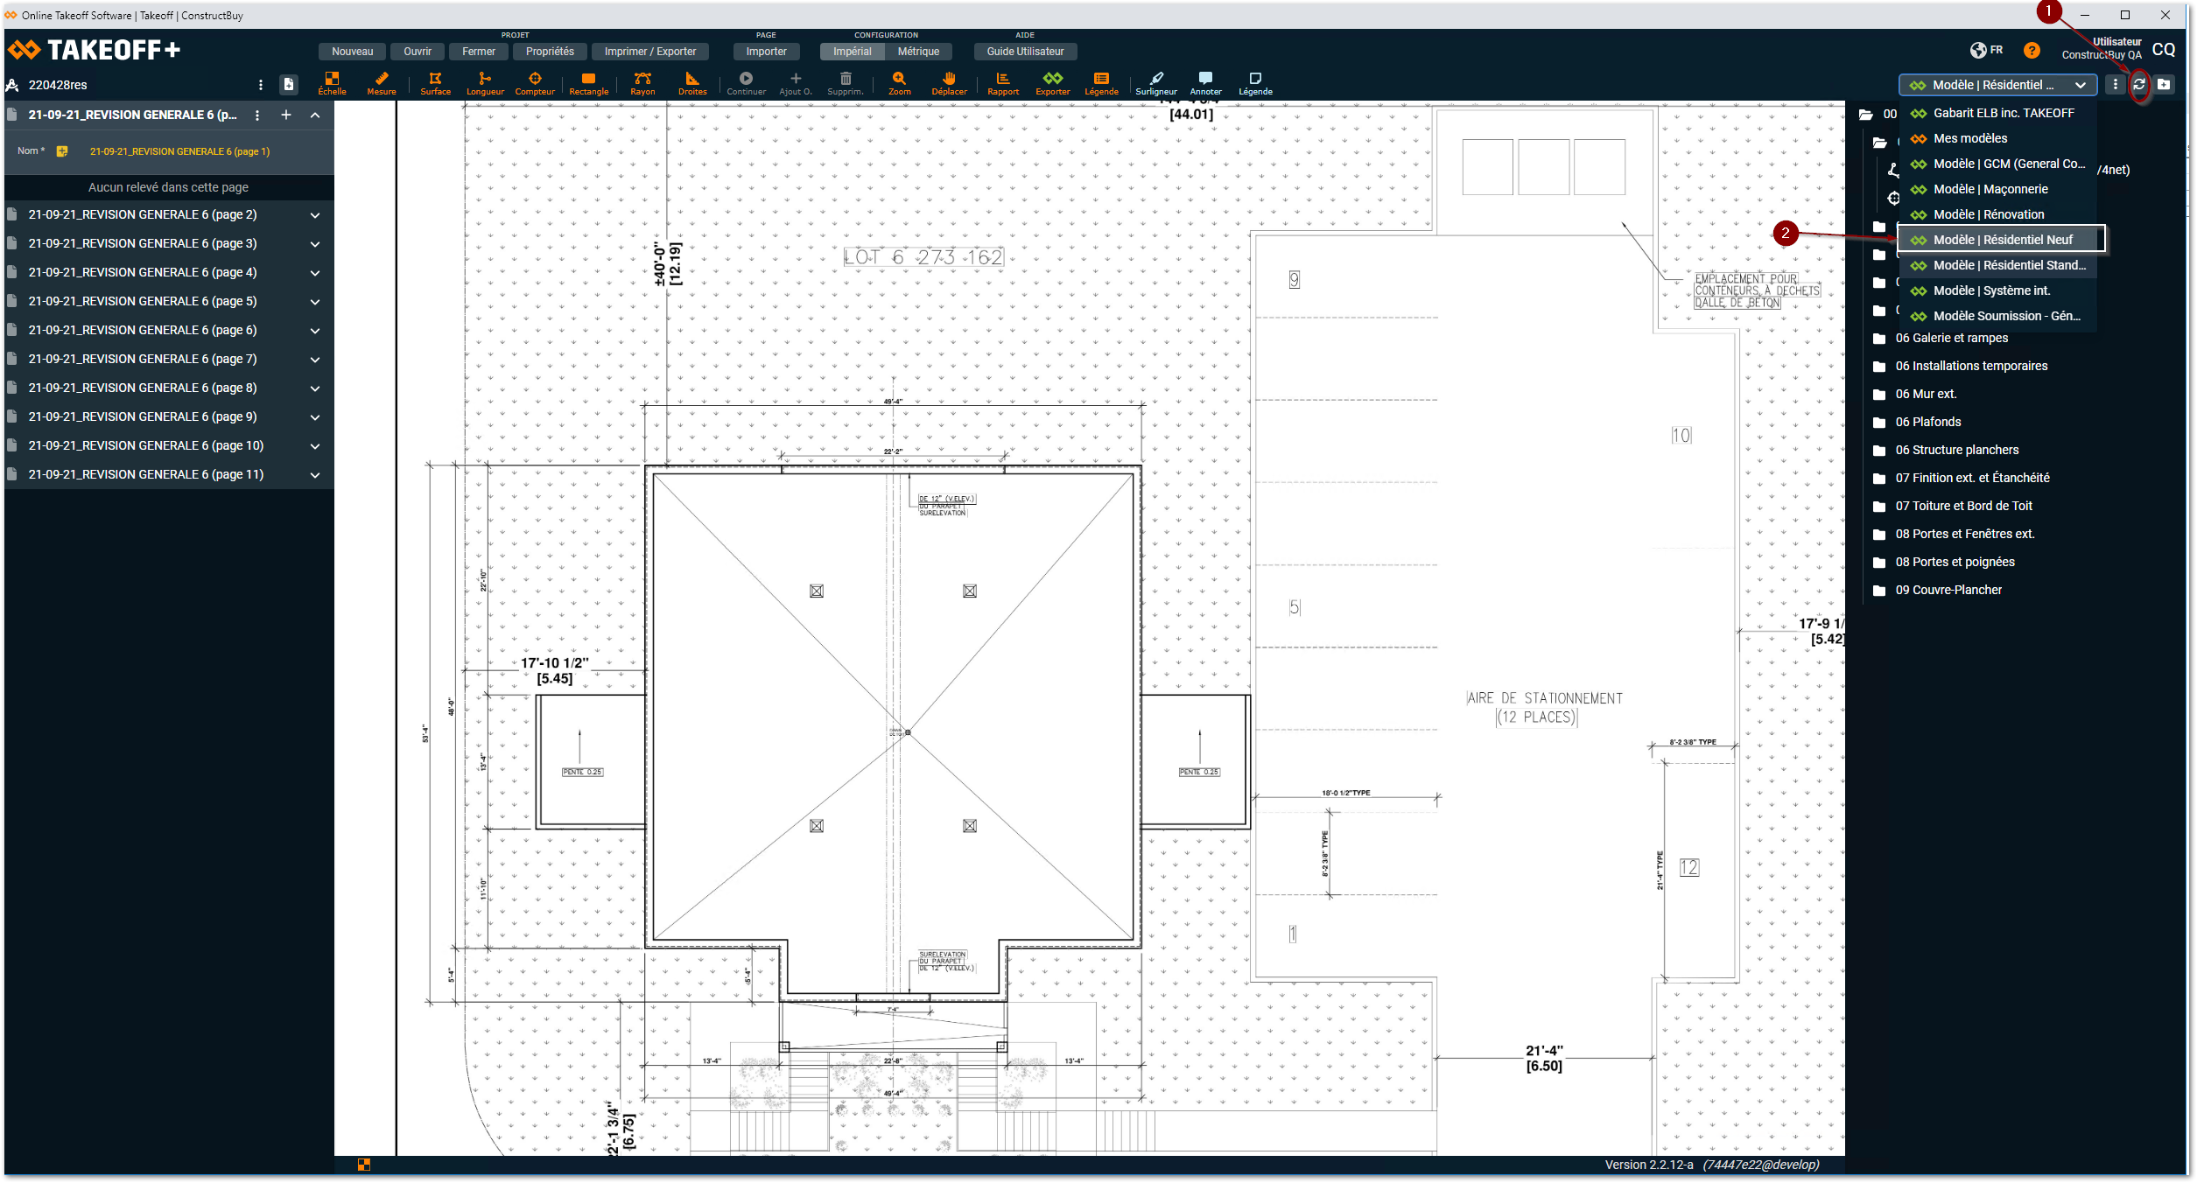Switch units to Impérial

[852, 52]
